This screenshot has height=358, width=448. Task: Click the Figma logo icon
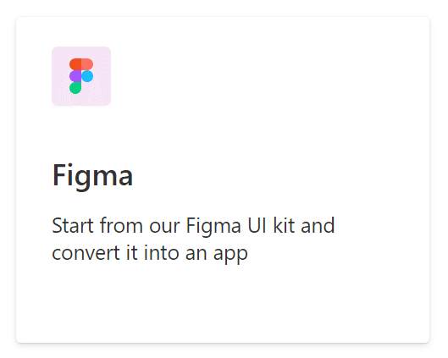click(x=81, y=76)
